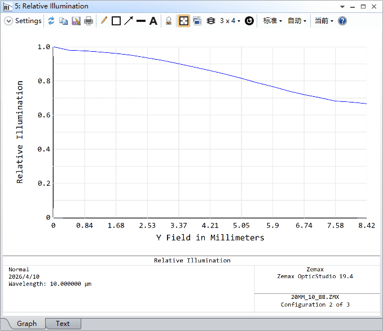383x331 pixels.
Task: Choose the arrow drawing tool
Action: [129, 21]
